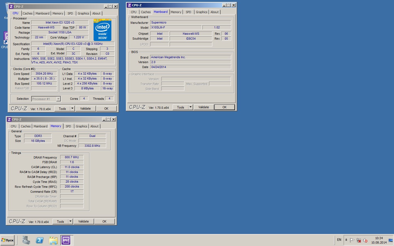Switch to Caches tab in CPU window

pos(28,13)
